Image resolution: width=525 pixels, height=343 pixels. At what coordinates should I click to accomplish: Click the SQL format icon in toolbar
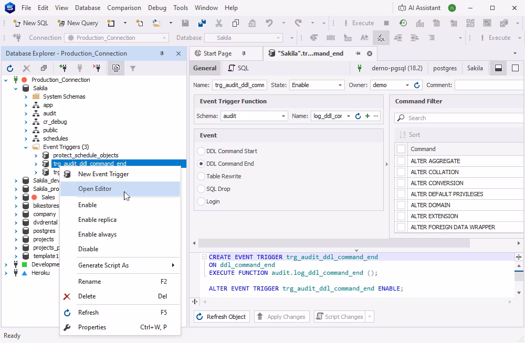[x=381, y=38]
